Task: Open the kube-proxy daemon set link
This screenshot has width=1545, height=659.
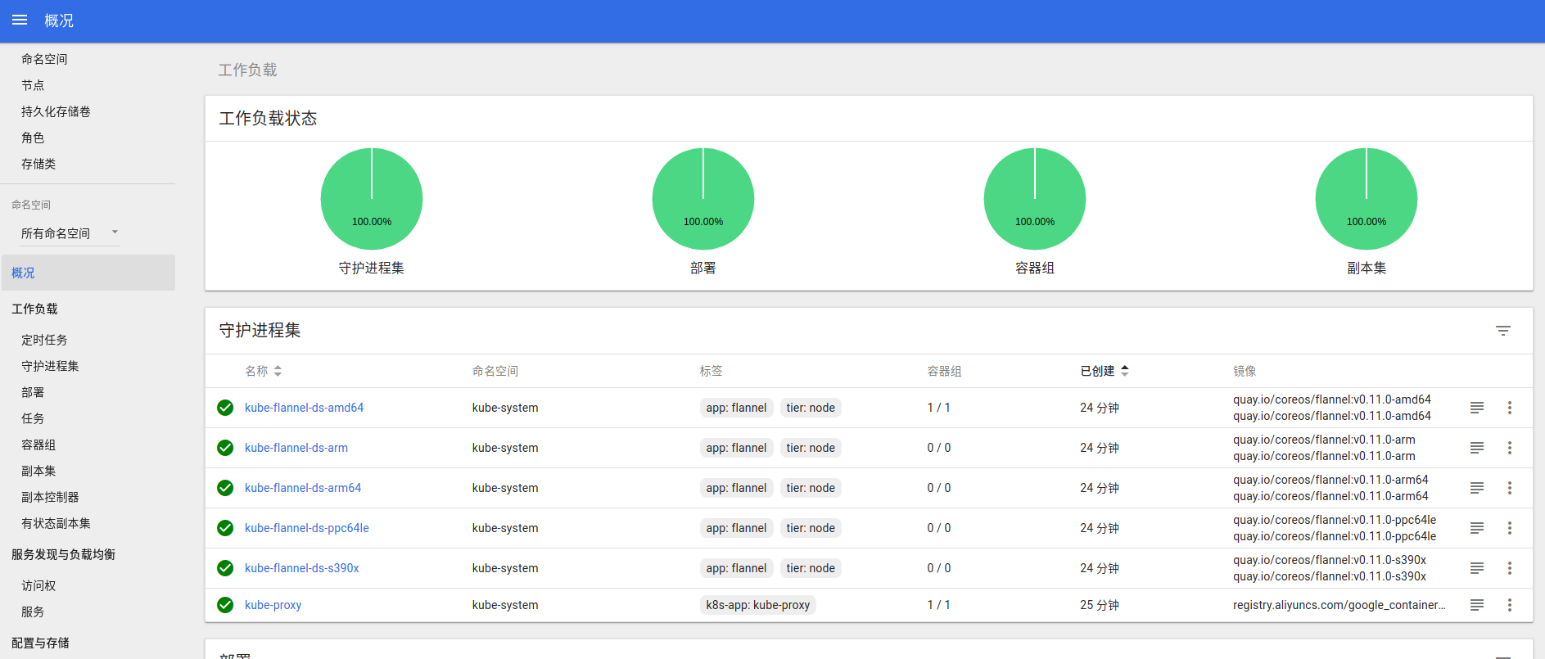Action: (x=273, y=605)
